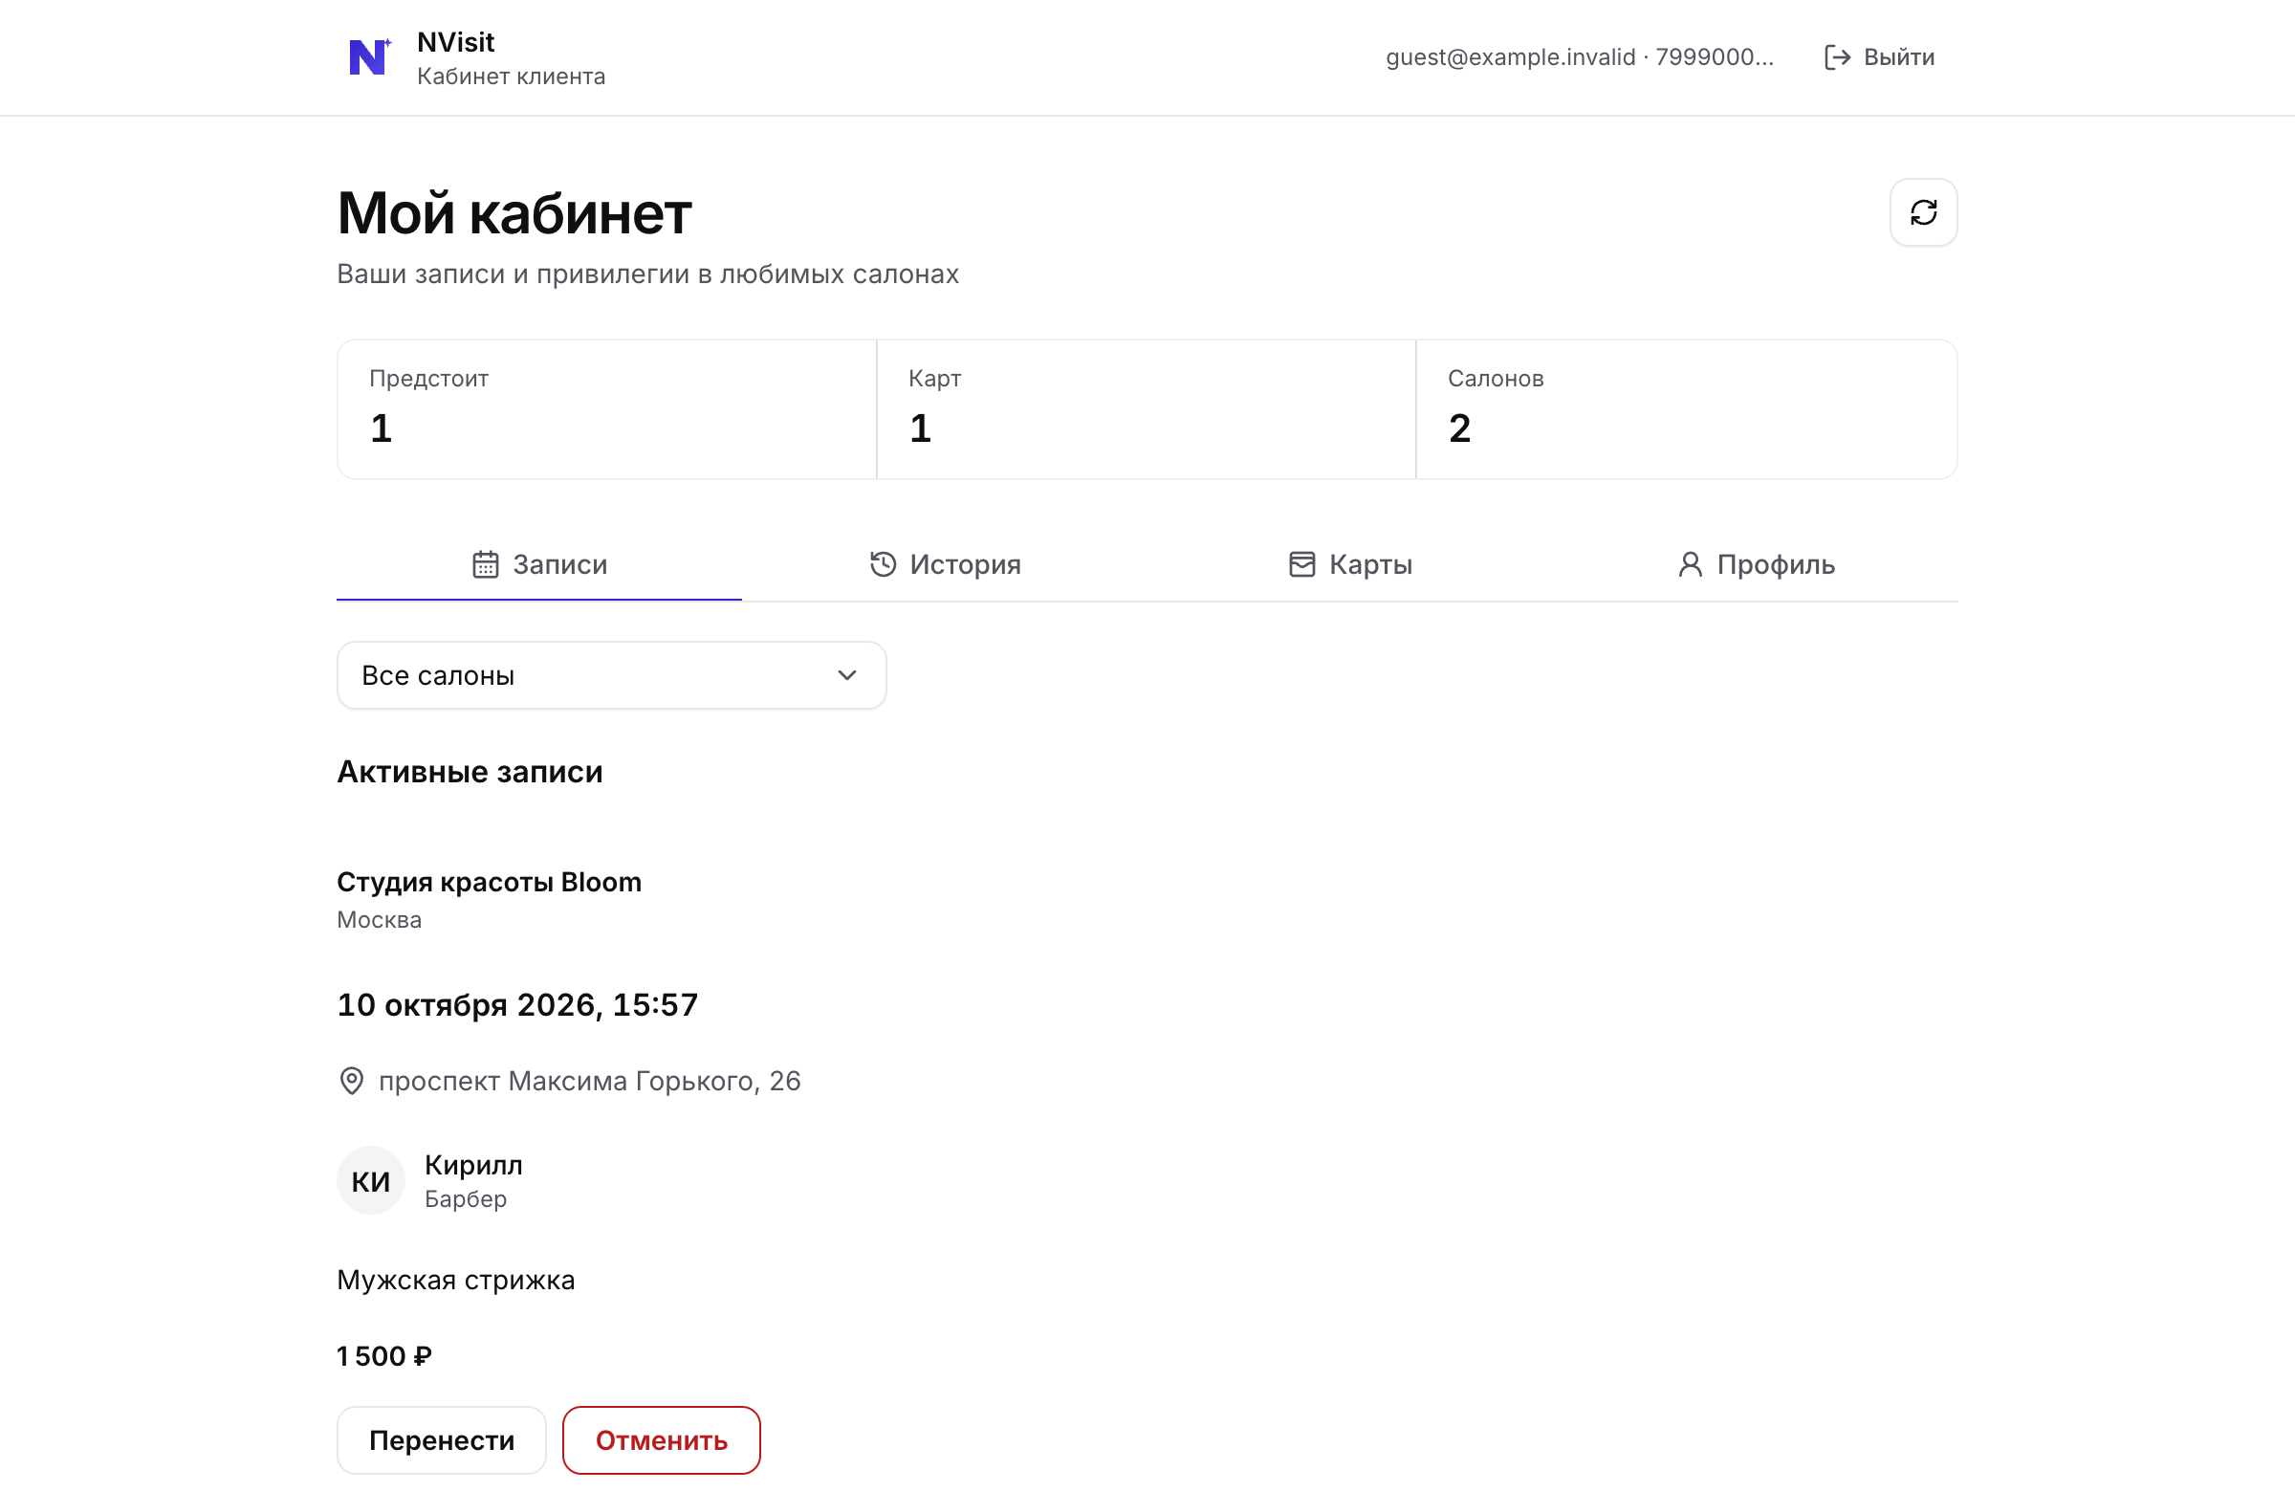
Task: Click the Москва city label
Action: click(379, 920)
